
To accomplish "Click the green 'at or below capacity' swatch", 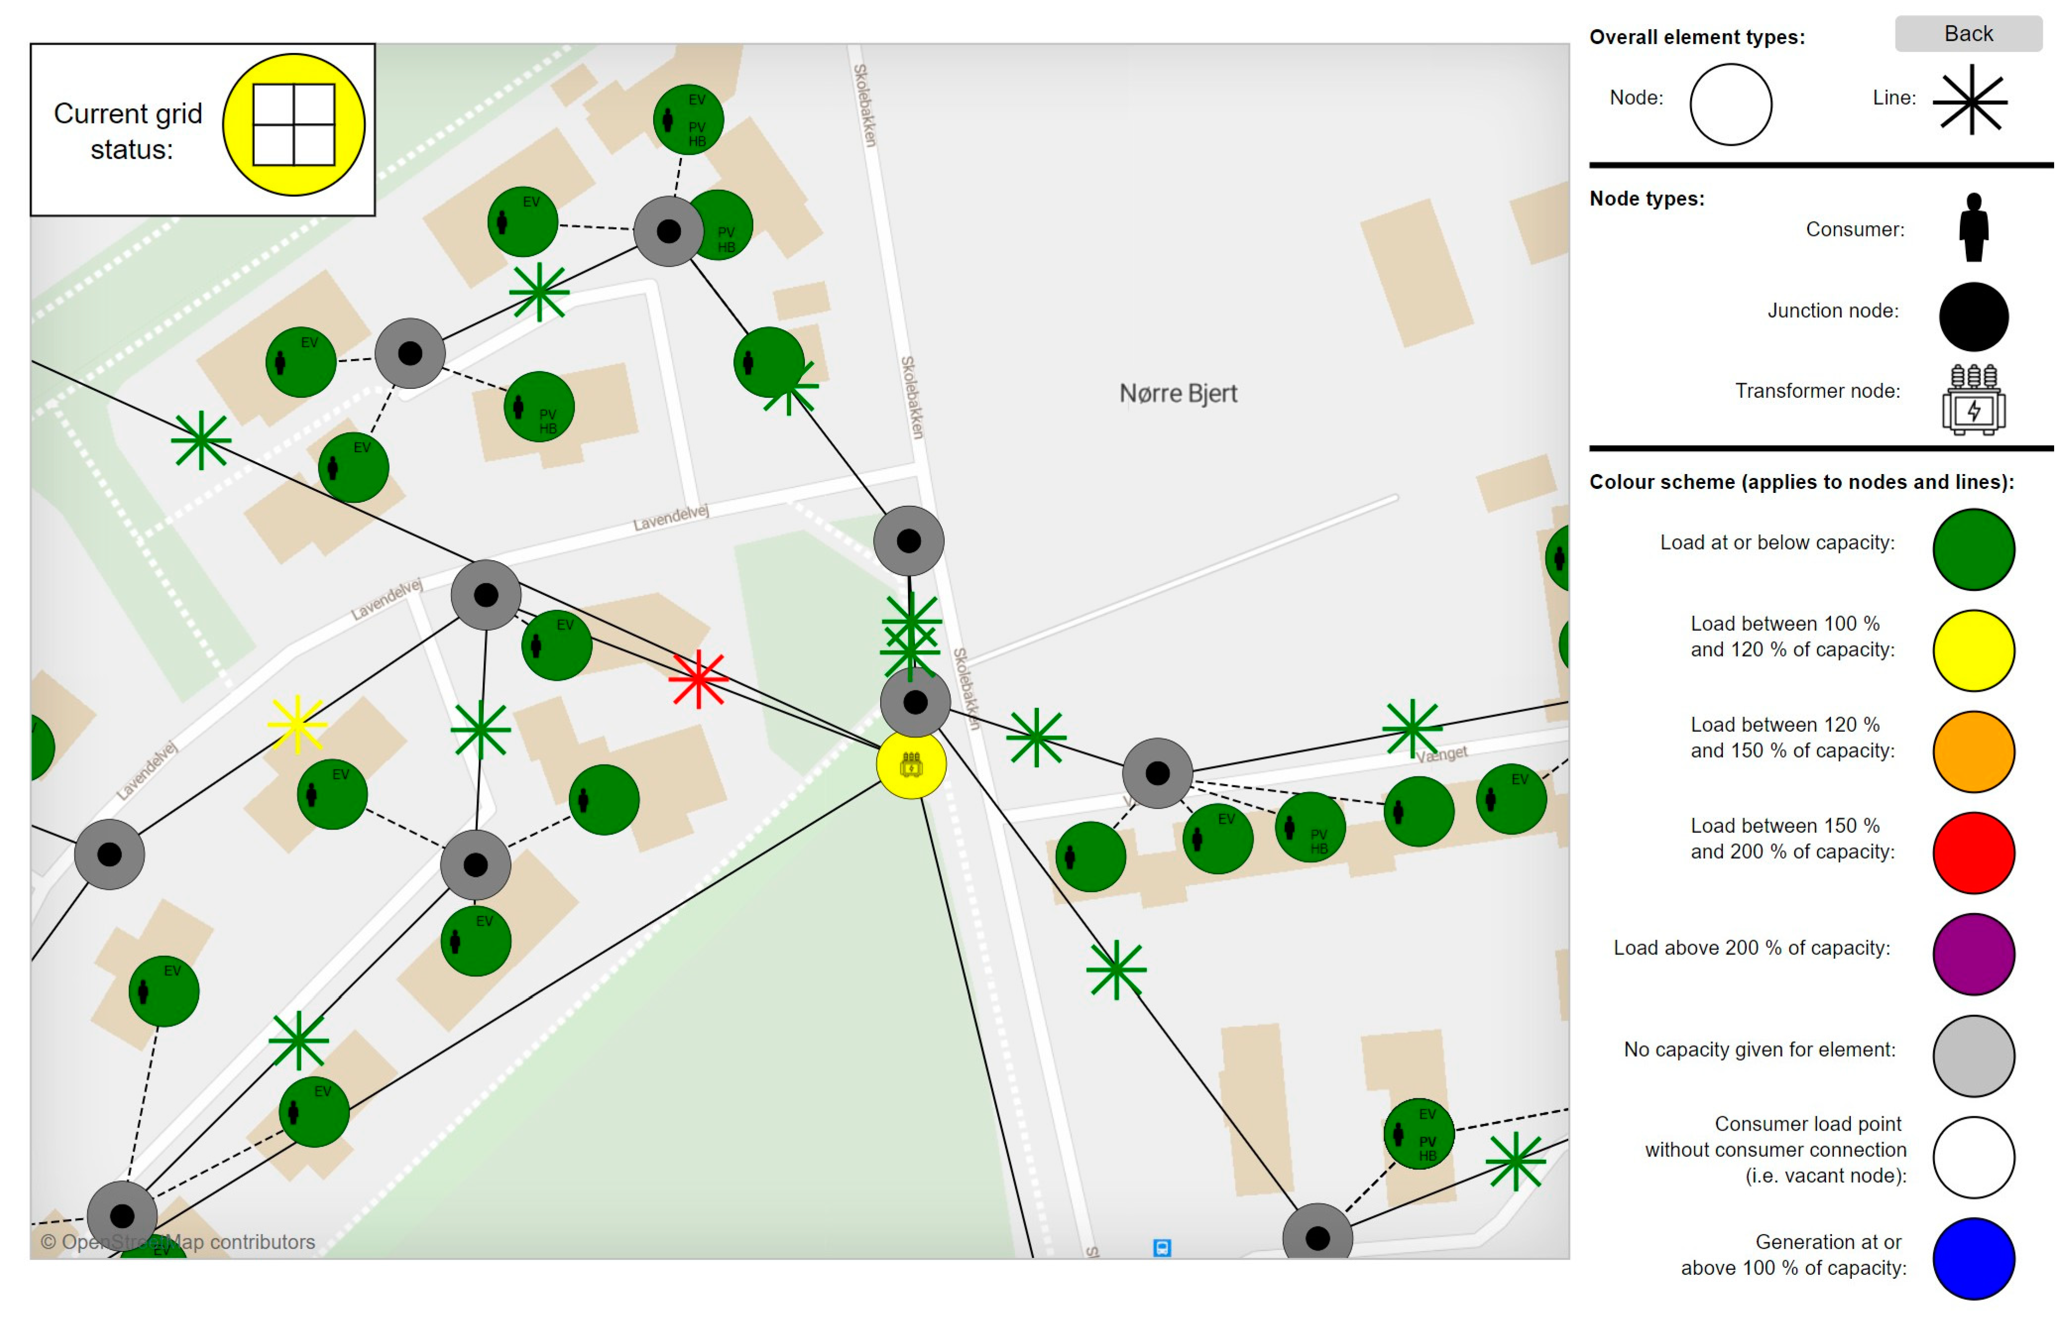I will (1974, 550).
